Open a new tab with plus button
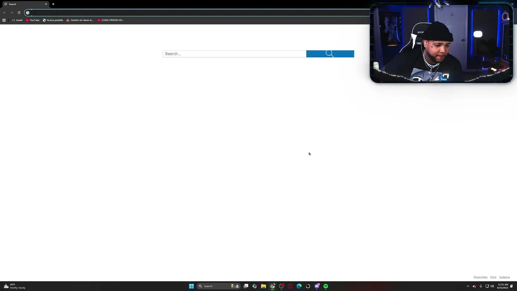The image size is (517, 291). [53, 4]
